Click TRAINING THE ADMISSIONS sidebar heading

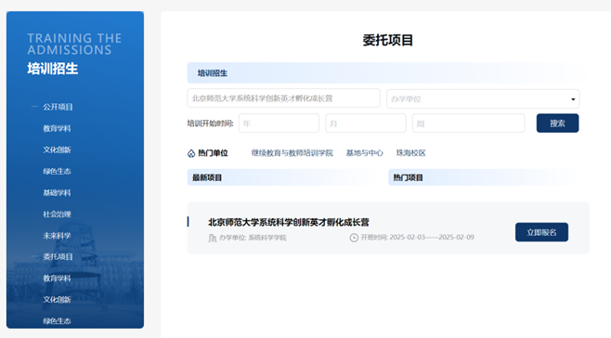tap(74, 44)
